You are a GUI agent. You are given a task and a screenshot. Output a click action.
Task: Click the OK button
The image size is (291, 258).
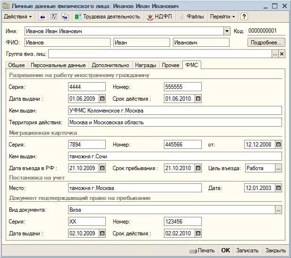225,250
